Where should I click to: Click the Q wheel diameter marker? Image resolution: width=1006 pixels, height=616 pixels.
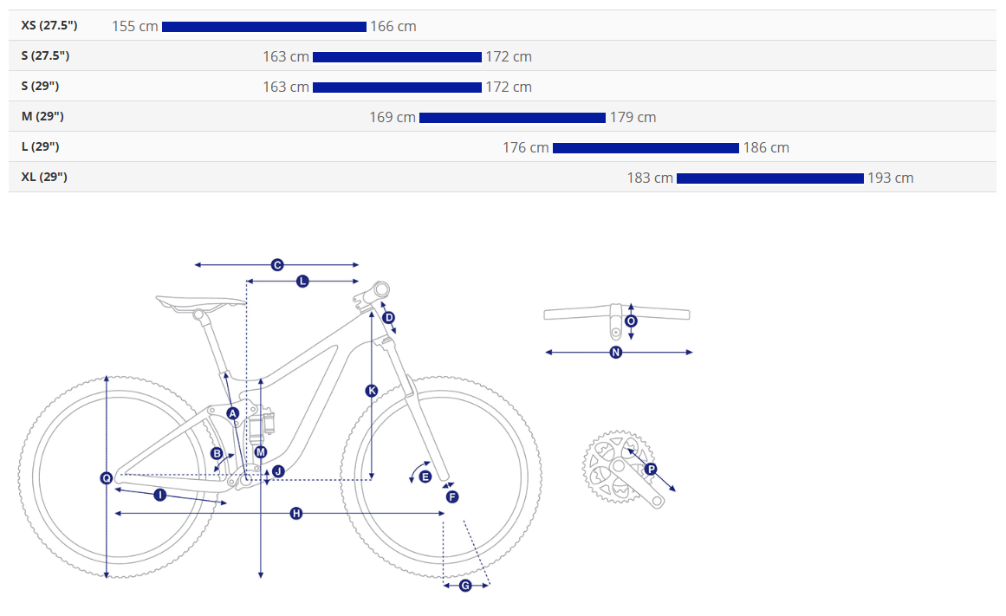(107, 478)
